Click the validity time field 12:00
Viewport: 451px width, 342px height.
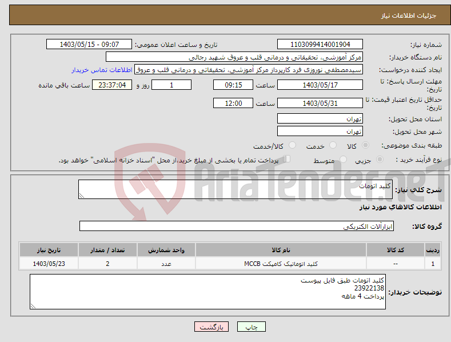point(233,103)
